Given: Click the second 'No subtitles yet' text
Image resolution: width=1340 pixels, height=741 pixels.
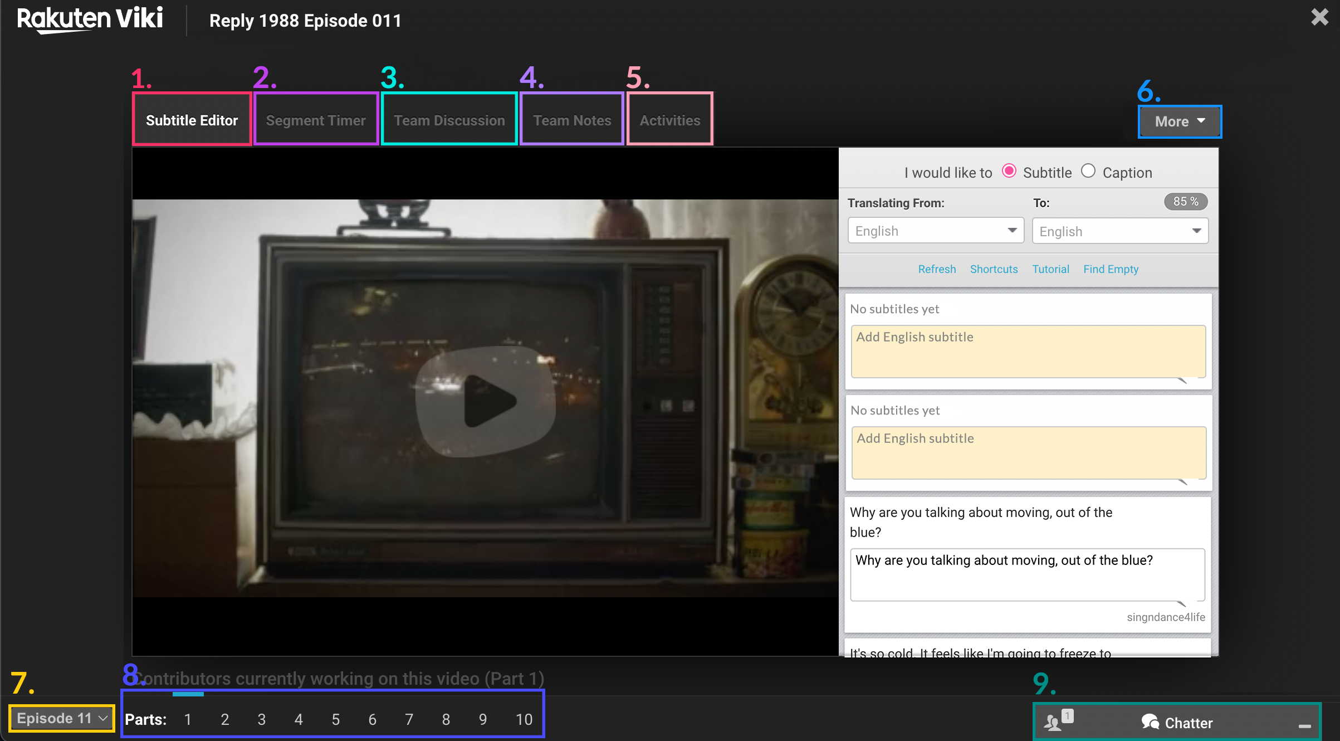Looking at the screenshot, I should point(895,410).
